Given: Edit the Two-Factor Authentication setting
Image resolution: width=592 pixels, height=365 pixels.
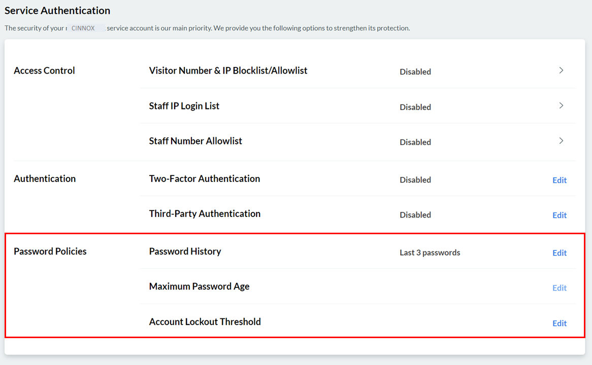Looking at the screenshot, I should (560, 180).
